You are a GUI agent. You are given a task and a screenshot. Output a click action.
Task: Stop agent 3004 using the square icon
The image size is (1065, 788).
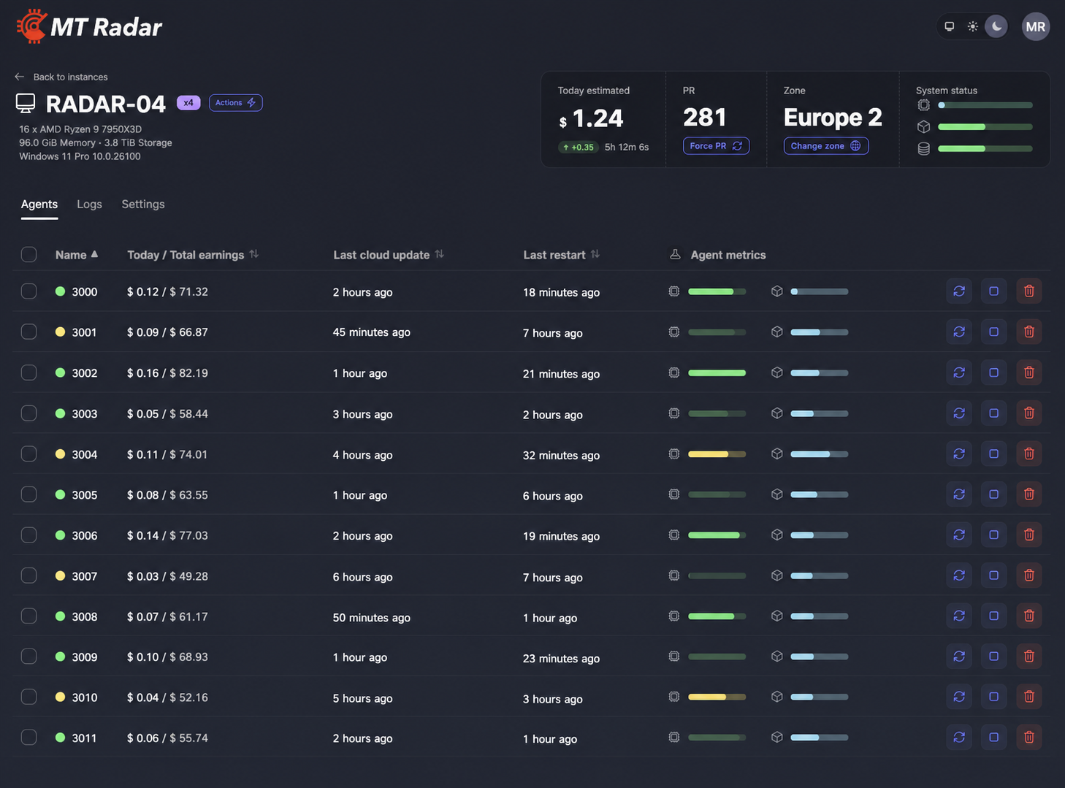pos(993,454)
